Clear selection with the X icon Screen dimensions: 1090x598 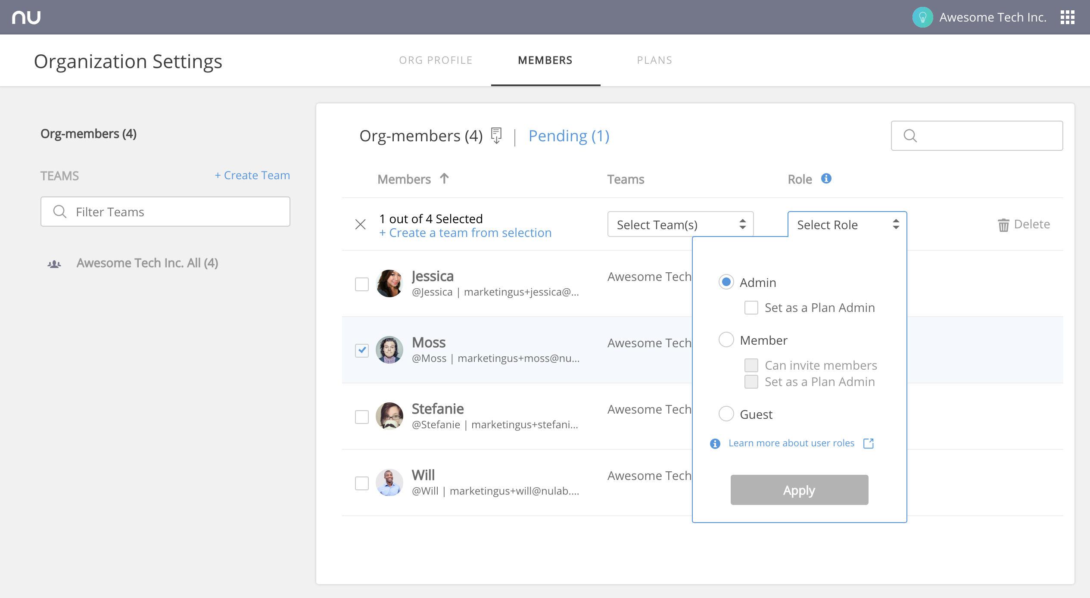coord(360,224)
